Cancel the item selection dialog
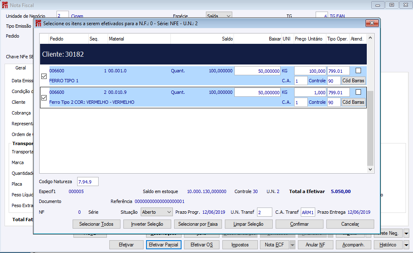Viewport: 413px width, 253px height. [x=350, y=224]
